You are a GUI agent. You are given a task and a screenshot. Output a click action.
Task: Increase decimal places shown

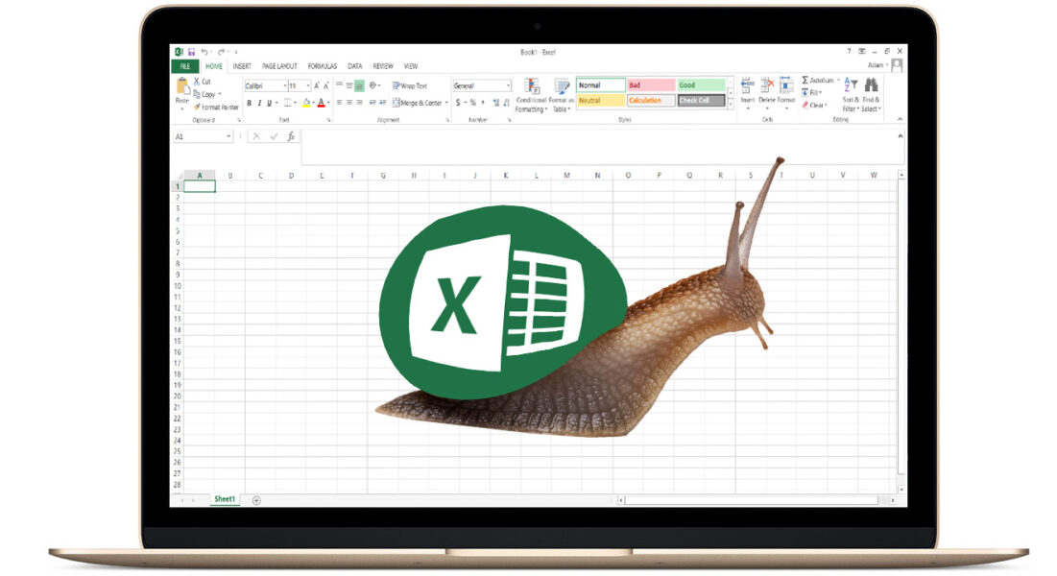pyautogui.click(x=496, y=103)
